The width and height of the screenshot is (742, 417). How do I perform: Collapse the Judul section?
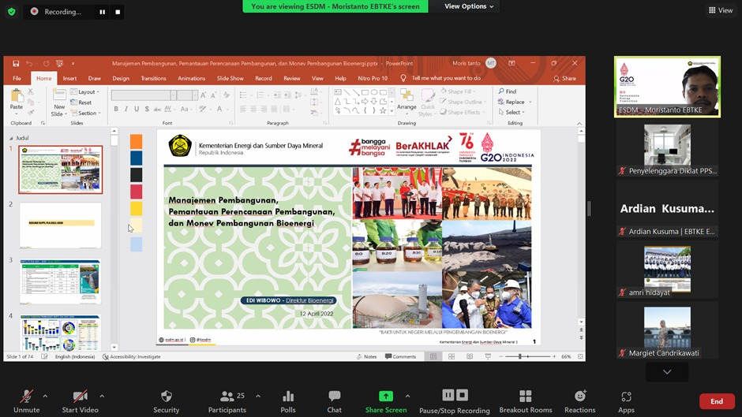coord(11,138)
